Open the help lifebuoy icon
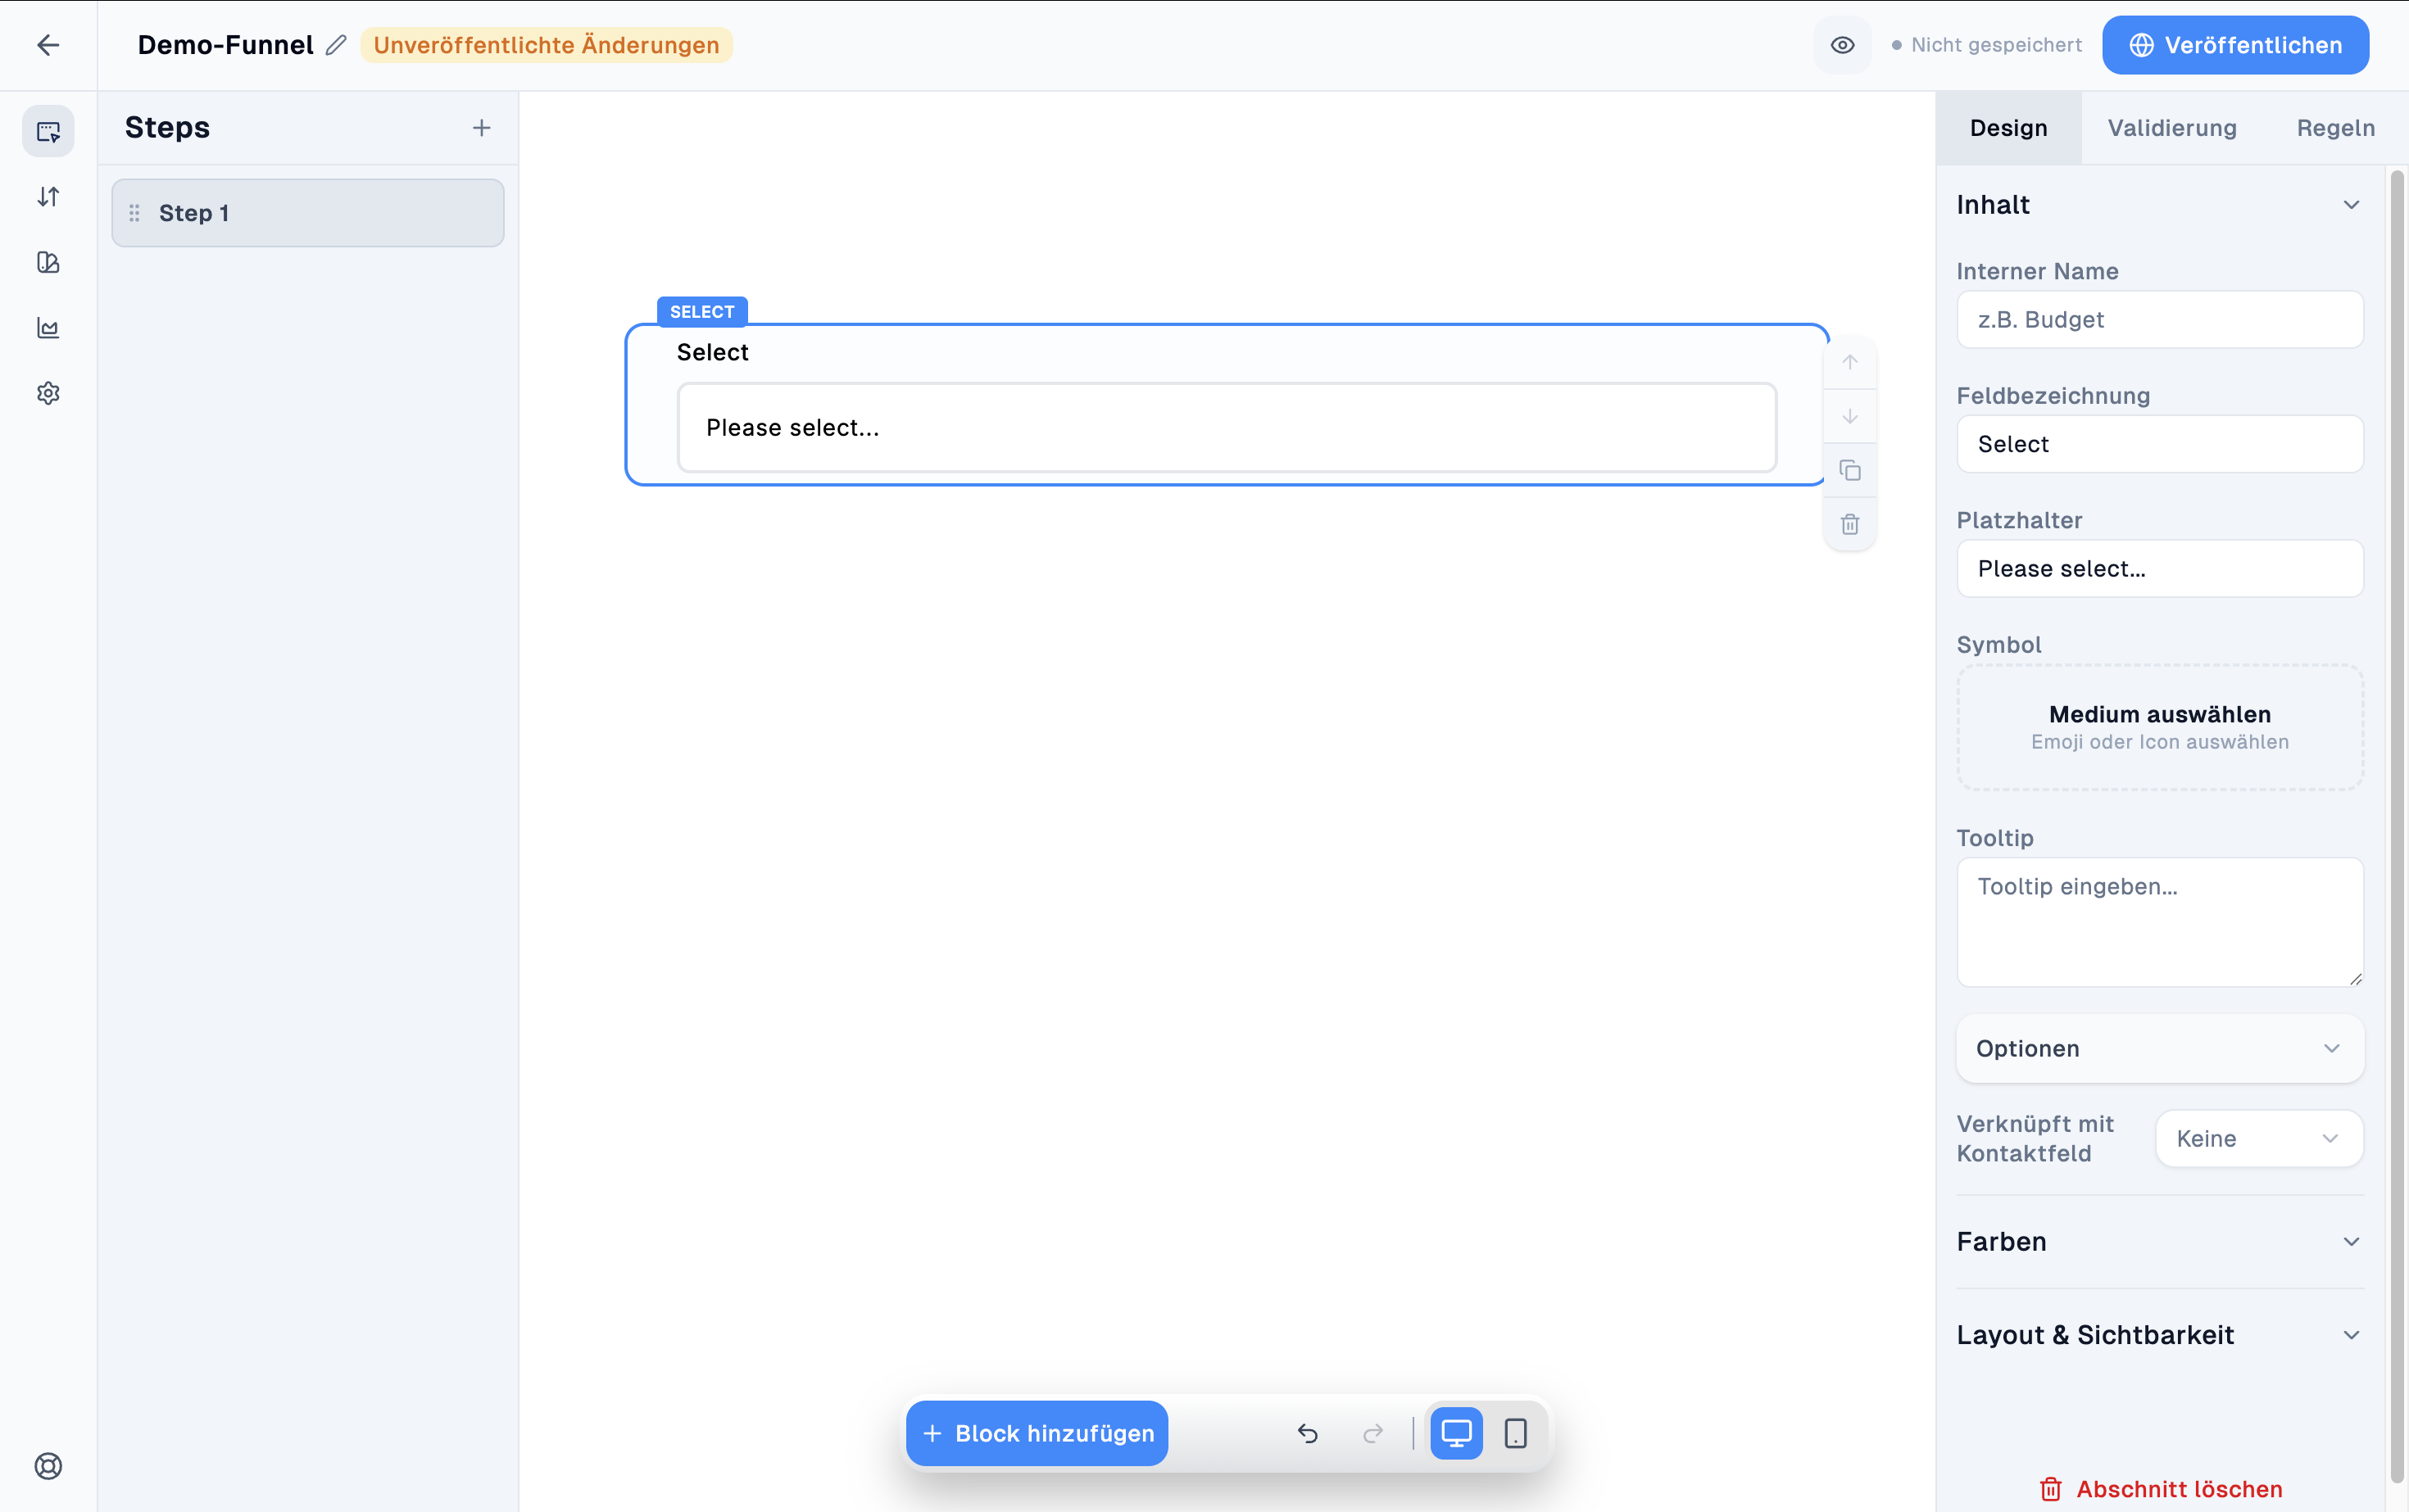Viewport: 2409px width, 1512px height. [48, 1465]
